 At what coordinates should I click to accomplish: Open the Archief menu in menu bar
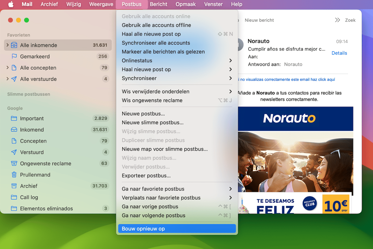[49, 4]
